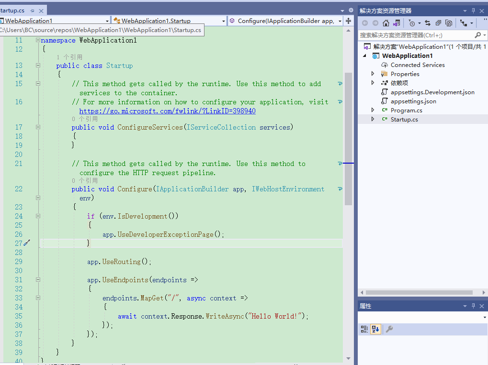This screenshot has width=488, height=365.
Task: Open Solution Explorer window position menu
Action: click(465, 11)
